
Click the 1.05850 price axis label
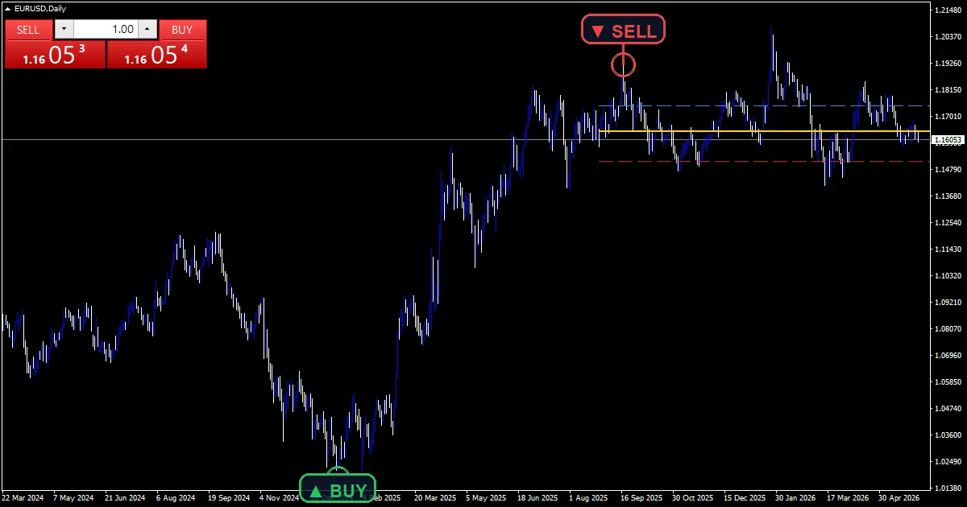948,382
